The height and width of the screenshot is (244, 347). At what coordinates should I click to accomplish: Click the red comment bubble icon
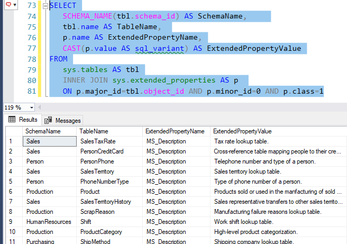click(8, 4)
